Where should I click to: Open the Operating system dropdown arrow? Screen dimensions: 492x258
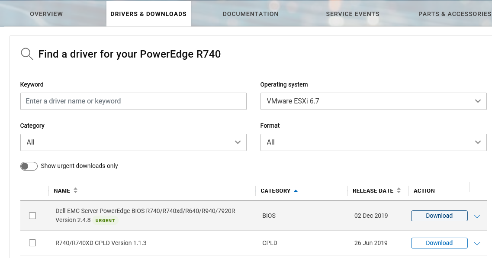(x=478, y=101)
